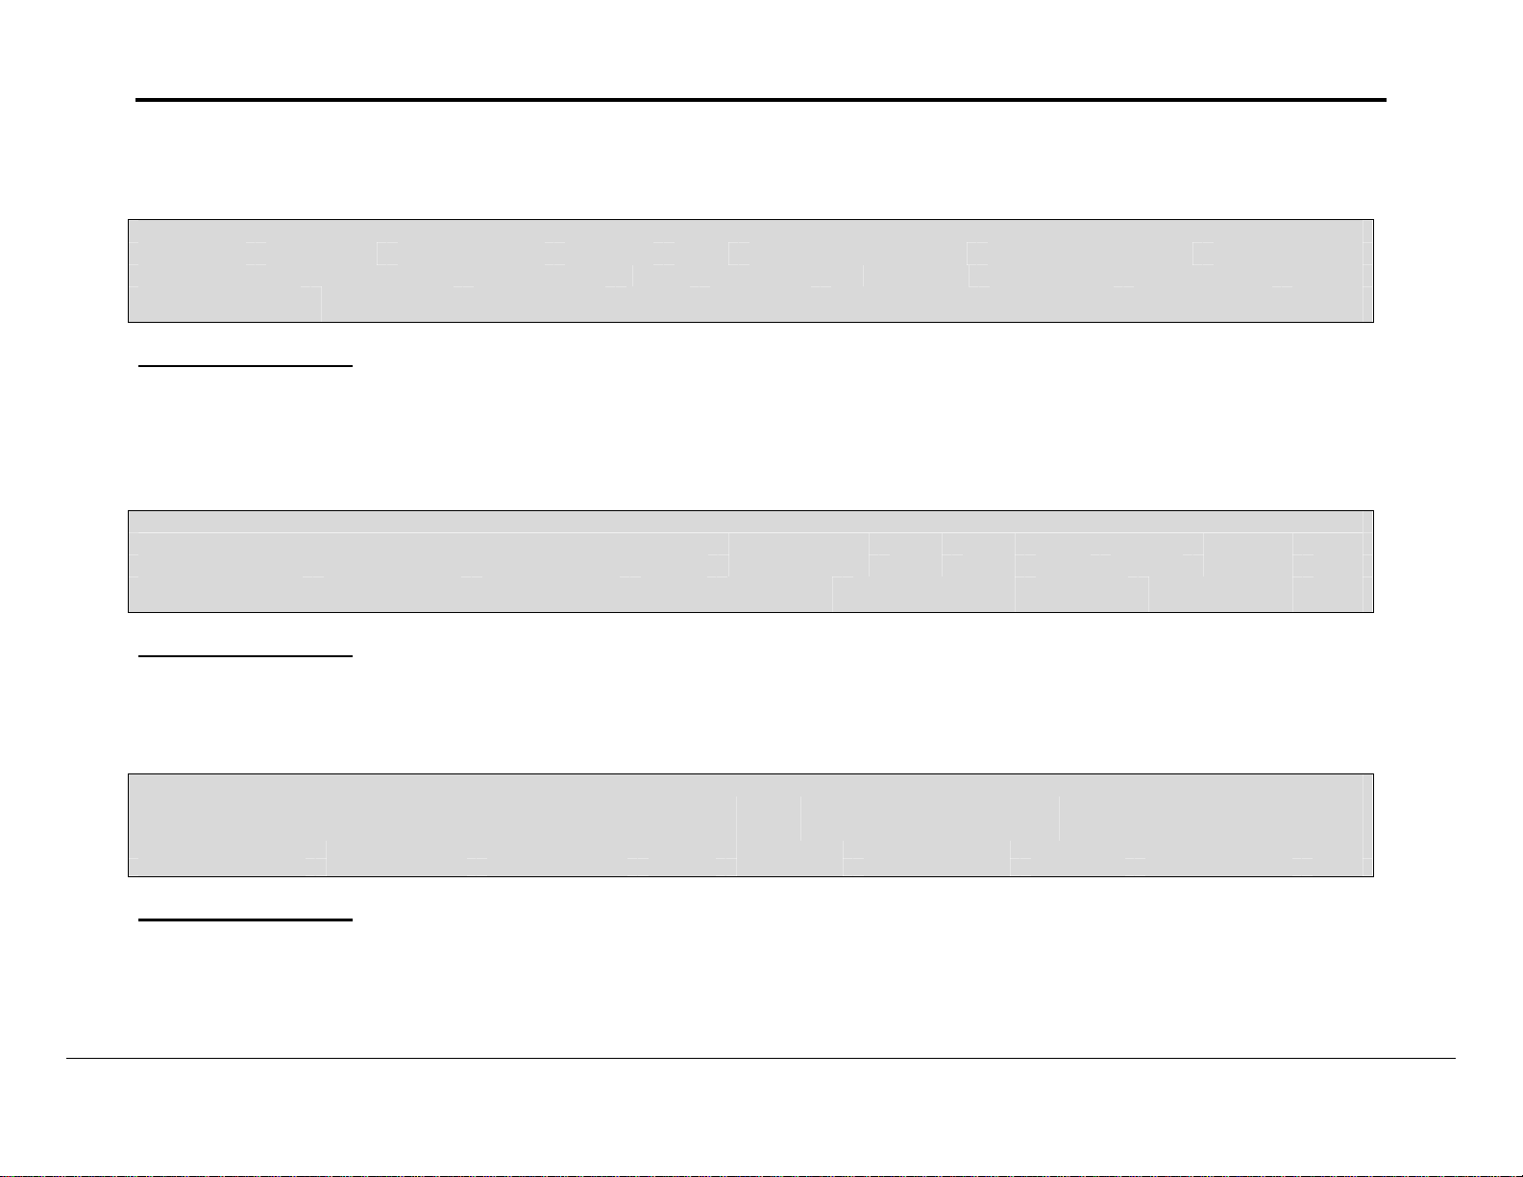
Task: Click the thick horizontal rule at page top
Action: click(759, 100)
